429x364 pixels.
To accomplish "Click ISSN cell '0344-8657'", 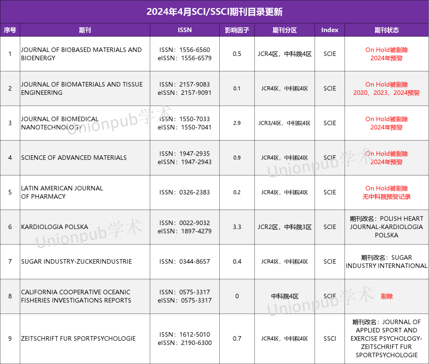I will pos(185,262).
